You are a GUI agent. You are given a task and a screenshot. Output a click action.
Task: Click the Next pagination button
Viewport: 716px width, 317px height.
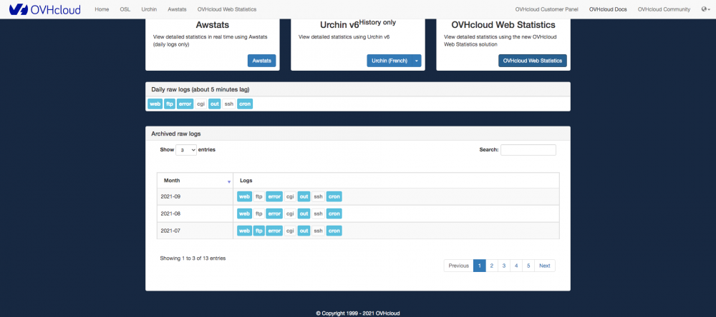pos(545,266)
